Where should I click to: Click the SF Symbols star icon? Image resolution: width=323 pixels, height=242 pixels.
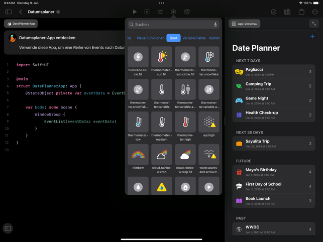coord(173,12)
